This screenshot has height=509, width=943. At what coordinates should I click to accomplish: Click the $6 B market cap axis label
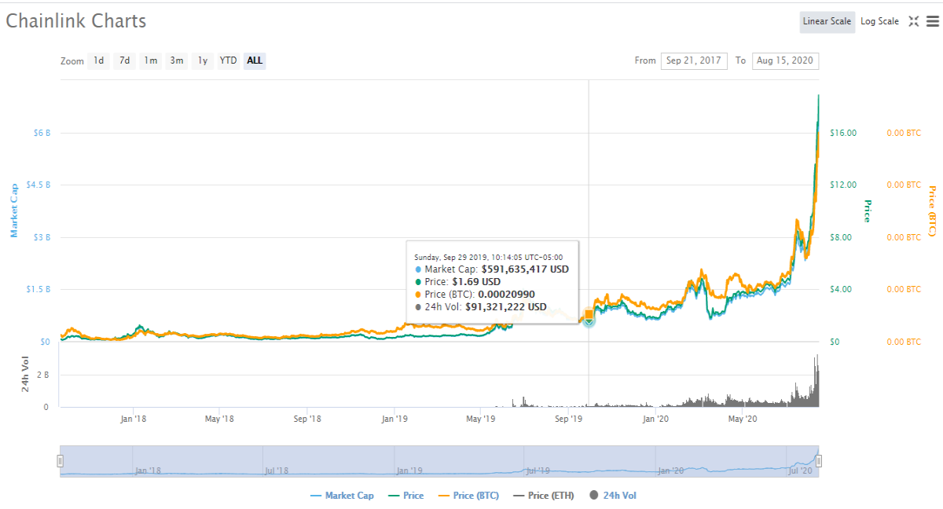[41, 133]
